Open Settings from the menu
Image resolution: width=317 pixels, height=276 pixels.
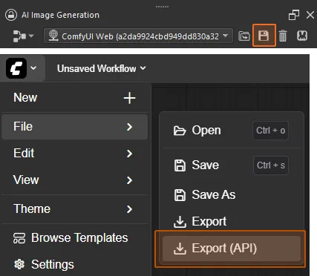(74, 264)
